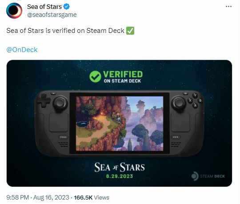Click the 166.5K Views count
Viewport: 240px width, 204px height.
(x=92, y=197)
